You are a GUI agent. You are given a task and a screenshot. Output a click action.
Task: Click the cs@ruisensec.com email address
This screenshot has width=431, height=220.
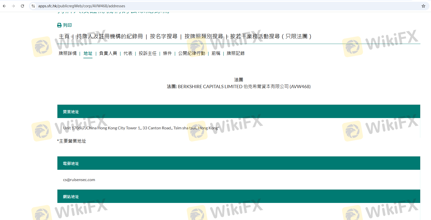[79, 180]
